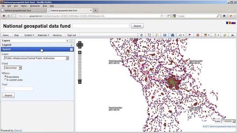Click the search Text input field
The height and width of the screenshot is (133, 237).
pos(19,89)
